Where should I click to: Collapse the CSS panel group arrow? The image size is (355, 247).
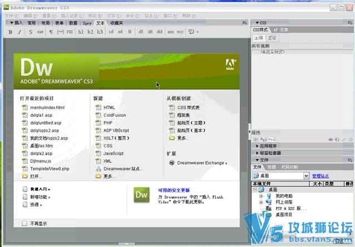click(x=257, y=23)
